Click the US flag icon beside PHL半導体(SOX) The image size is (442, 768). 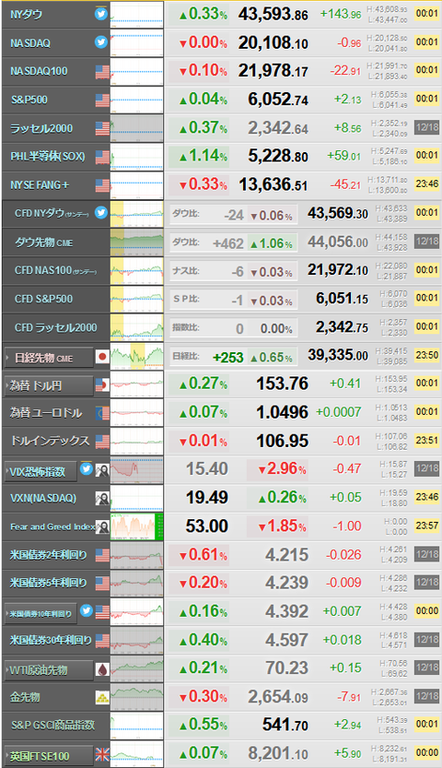(102, 157)
